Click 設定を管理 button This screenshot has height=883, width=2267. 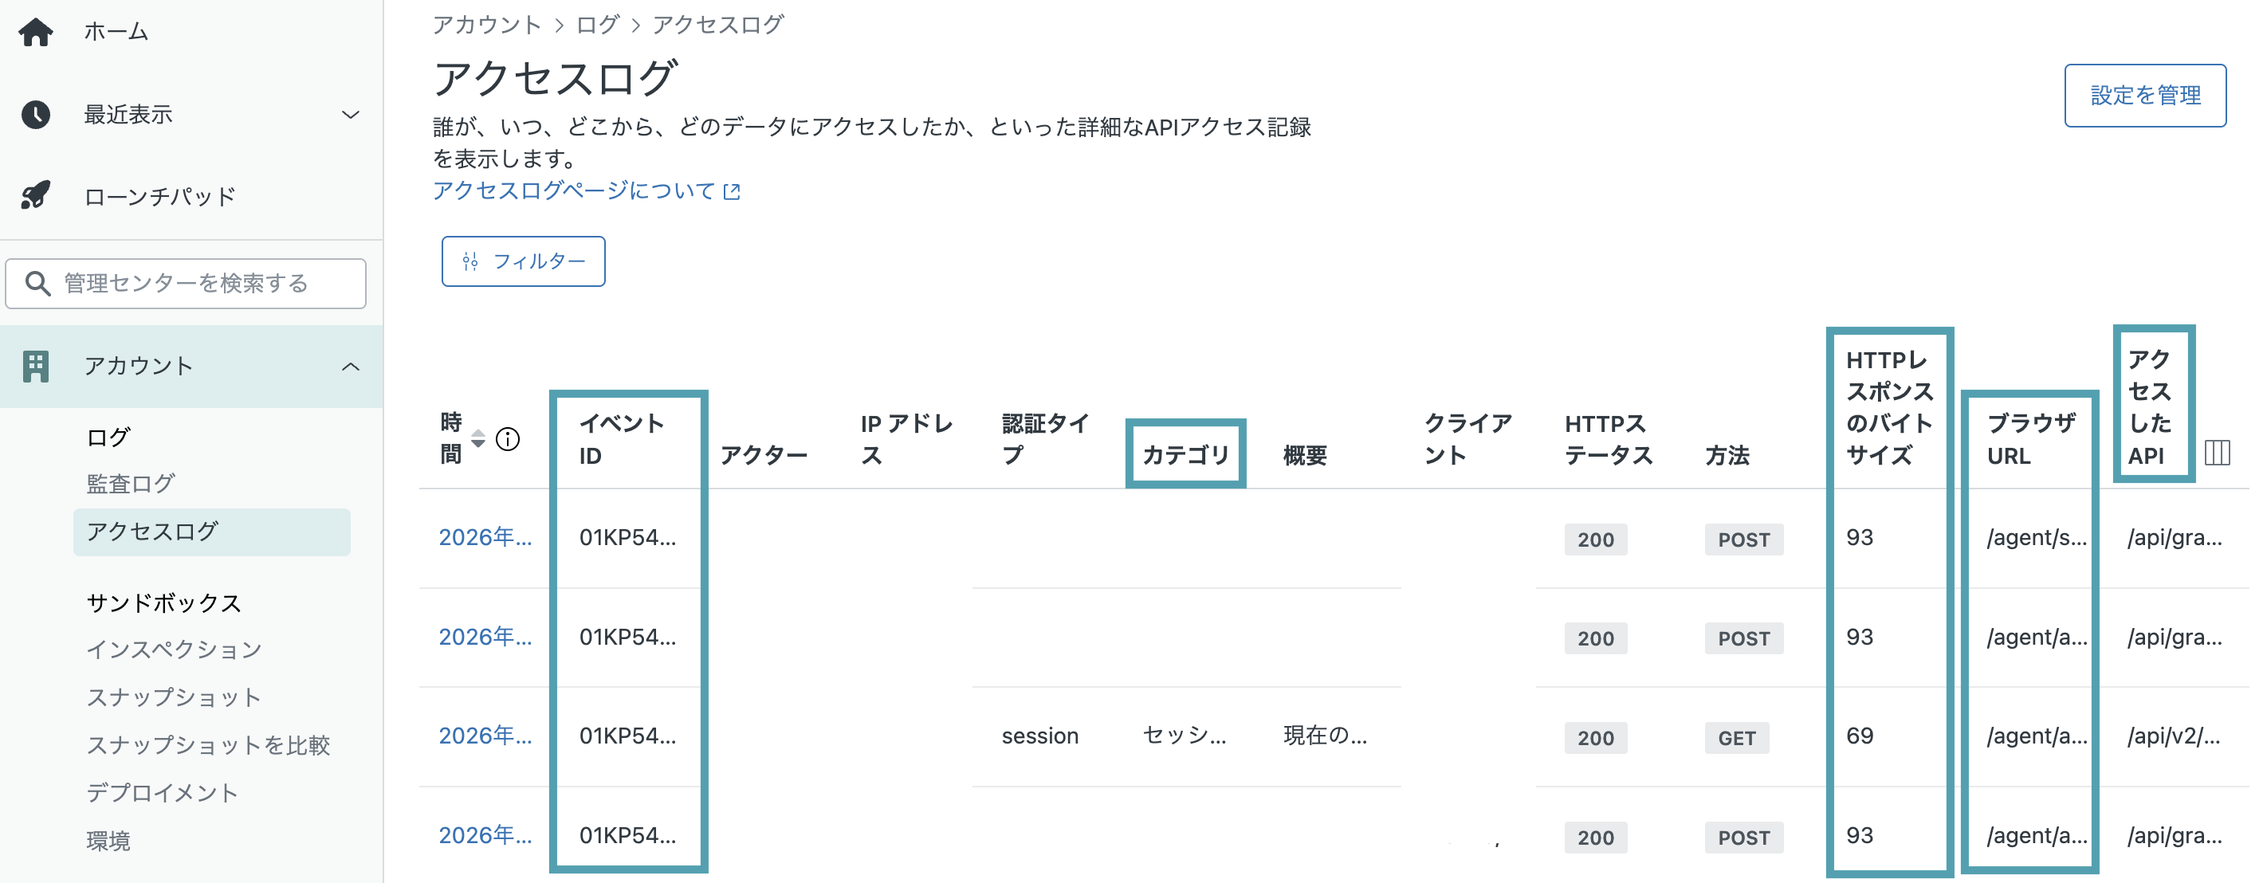2145,95
